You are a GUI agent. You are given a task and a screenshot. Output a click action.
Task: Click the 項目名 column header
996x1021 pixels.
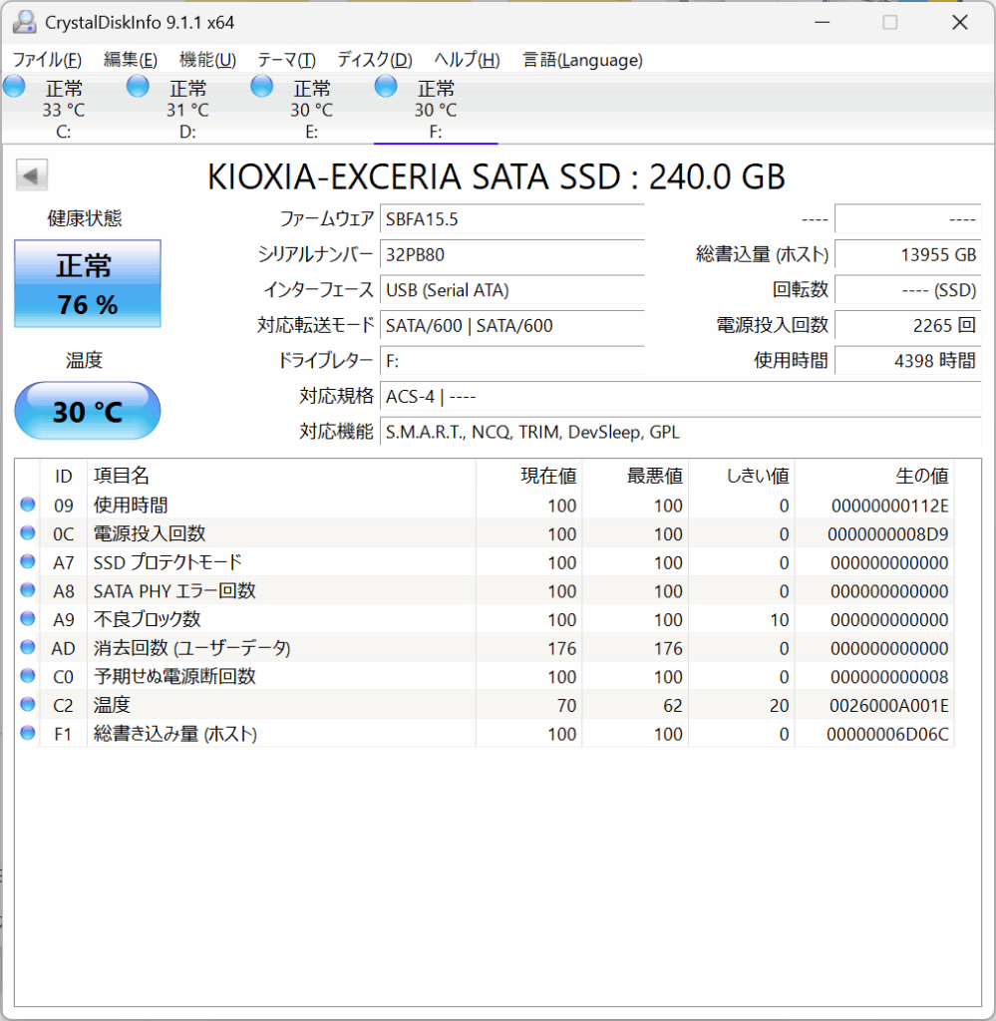click(281, 476)
